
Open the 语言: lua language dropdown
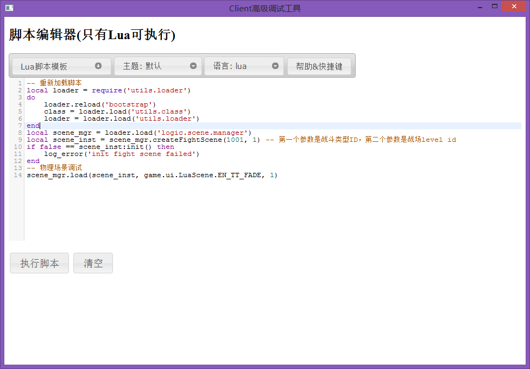(x=244, y=66)
